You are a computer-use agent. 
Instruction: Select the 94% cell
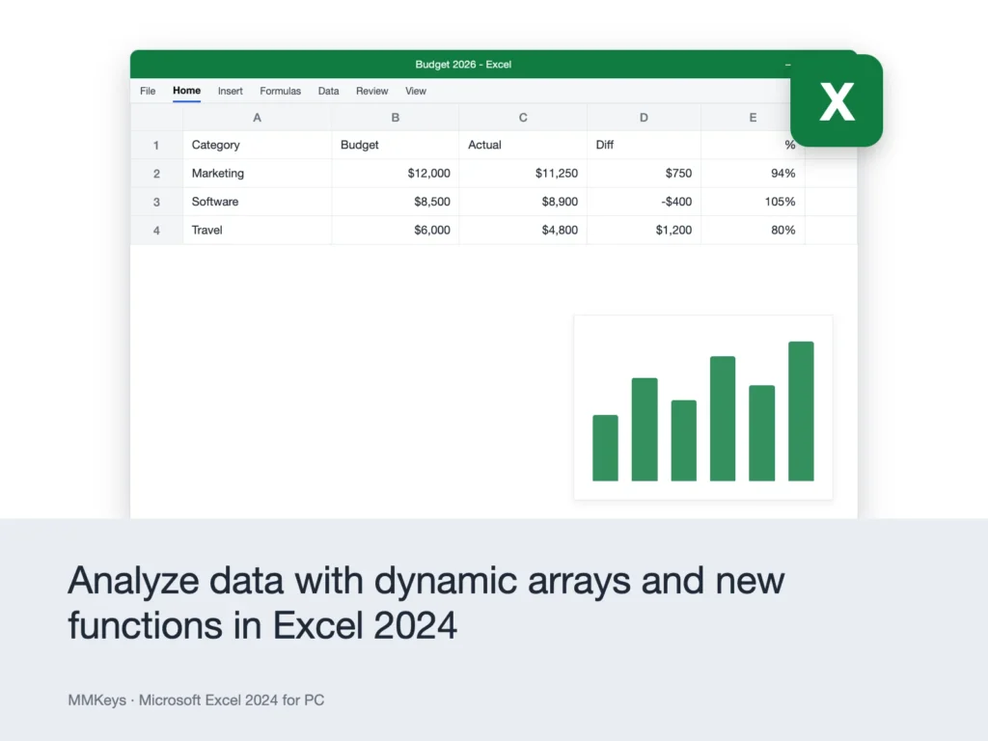coord(753,174)
